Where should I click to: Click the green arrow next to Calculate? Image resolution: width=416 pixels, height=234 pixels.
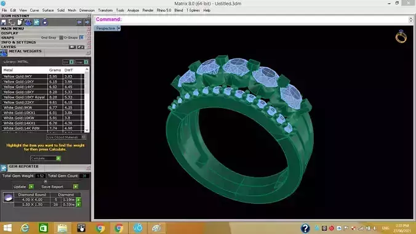(x=58, y=158)
